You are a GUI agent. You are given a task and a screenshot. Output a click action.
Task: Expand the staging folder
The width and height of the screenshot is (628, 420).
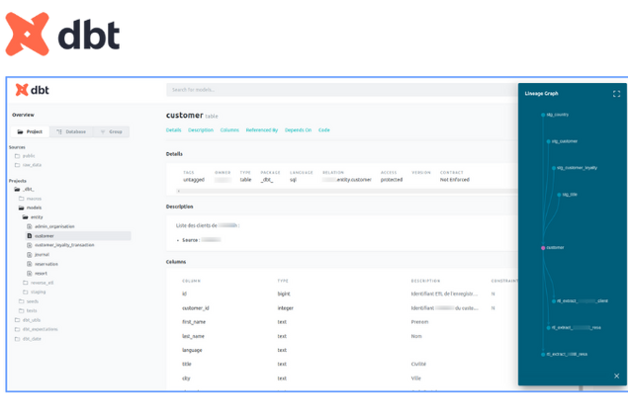38,292
